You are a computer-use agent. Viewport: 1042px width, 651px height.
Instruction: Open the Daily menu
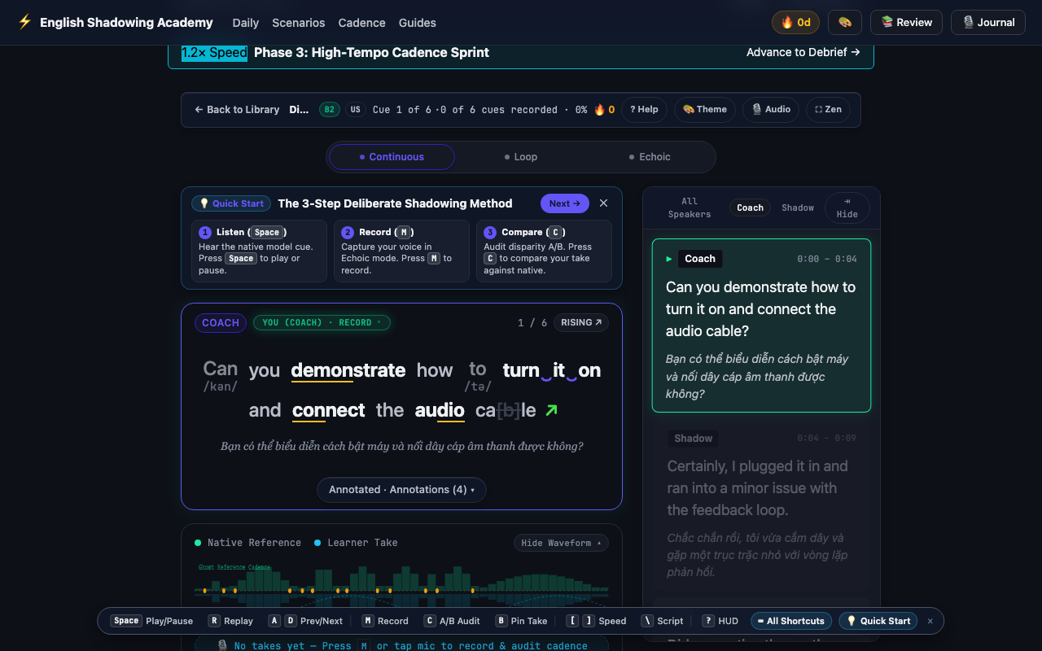pos(246,23)
